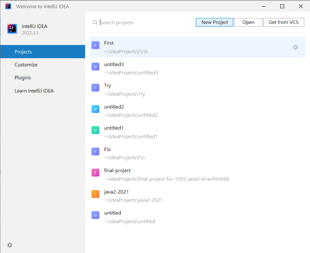Click the version text 2022.2.1
Screen dimensions: 310x253
pos(30,33)
